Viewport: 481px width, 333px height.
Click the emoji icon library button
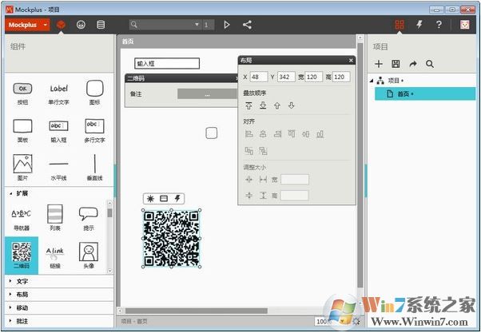pos(81,25)
